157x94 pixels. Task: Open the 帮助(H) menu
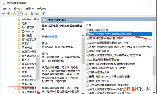pos(41,9)
